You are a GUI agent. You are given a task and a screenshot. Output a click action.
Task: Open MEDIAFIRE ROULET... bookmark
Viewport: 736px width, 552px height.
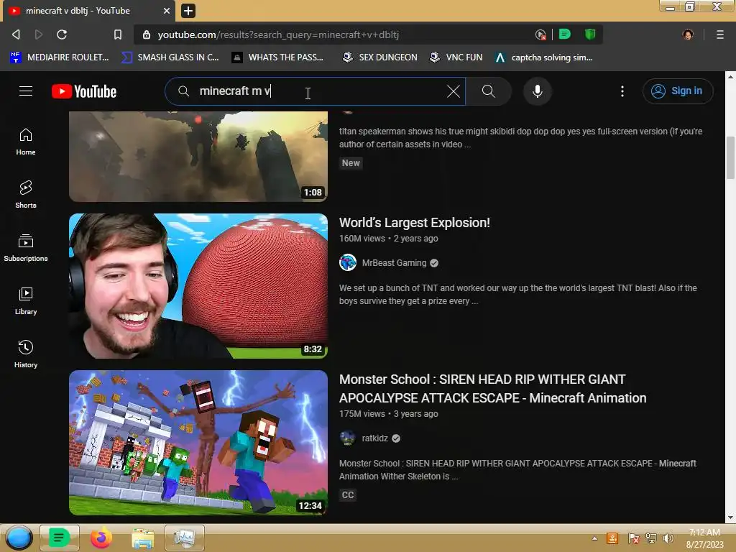(60, 57)
